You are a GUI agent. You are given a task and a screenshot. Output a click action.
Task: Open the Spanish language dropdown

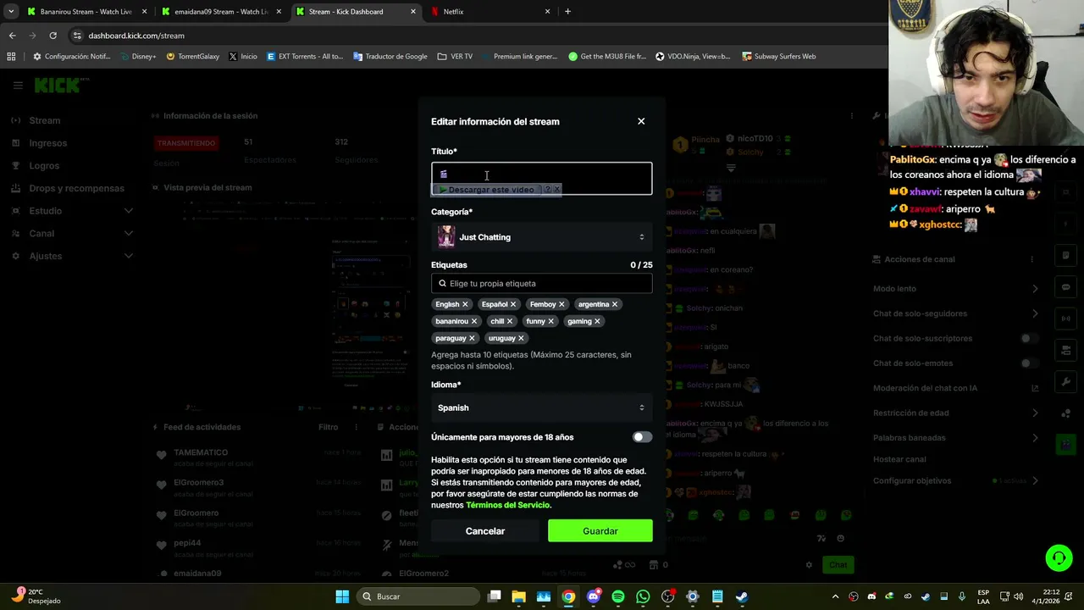click(x=542, y=408)
